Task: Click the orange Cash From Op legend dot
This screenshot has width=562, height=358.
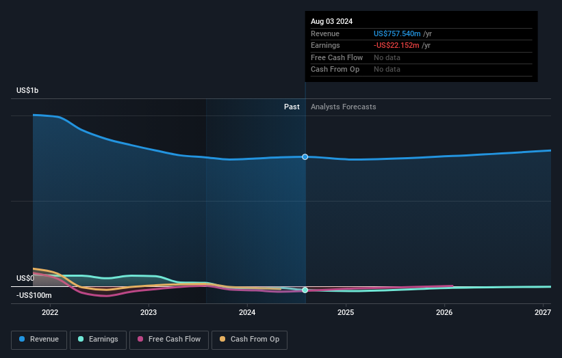Action: [x=222, y=339]
